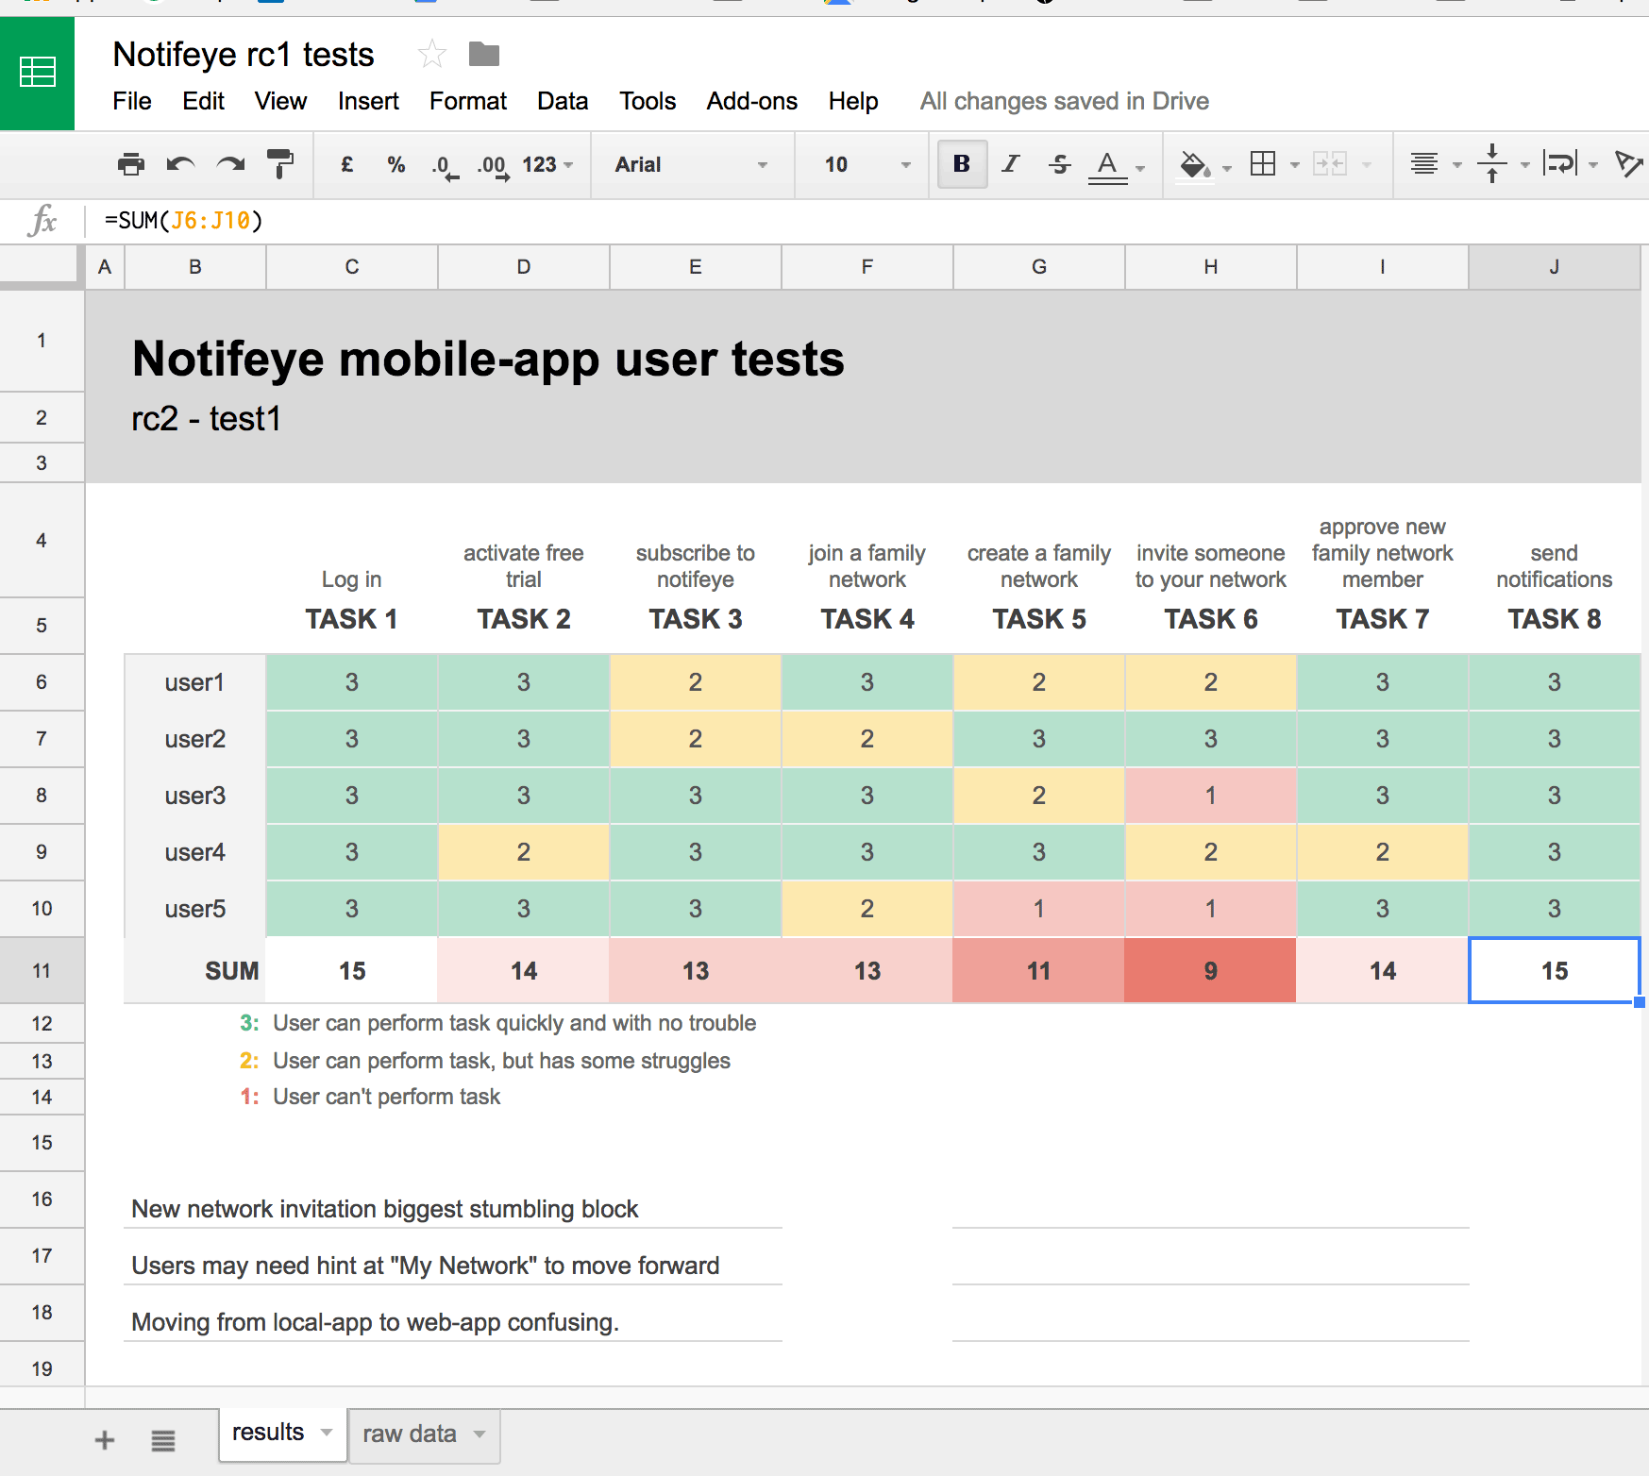The image size is (1649, 1476).
Task: Click the 'rc2 - test1' subtitle cell
Action: [206, 418]
